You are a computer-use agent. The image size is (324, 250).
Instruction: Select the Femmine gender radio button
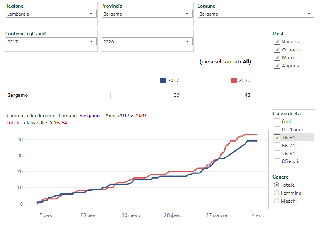pos(276,193)
